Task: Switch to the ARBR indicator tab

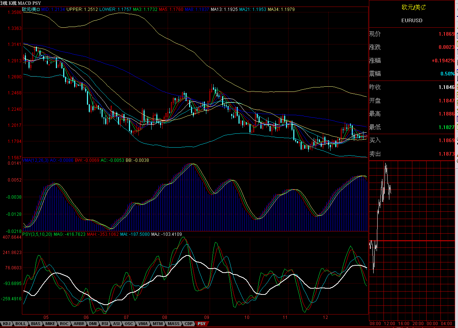Action: [x=79, y=324]
